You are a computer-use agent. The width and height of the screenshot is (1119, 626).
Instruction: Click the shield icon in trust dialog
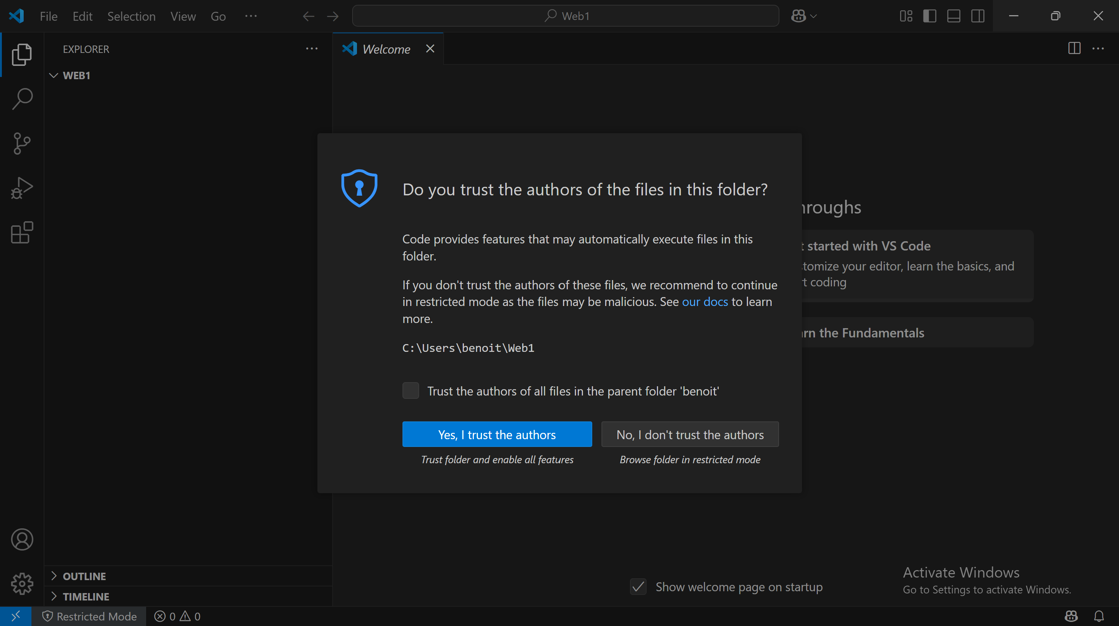pos(359,188)
